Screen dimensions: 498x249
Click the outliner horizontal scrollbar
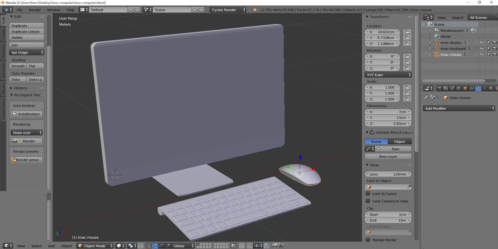pos(453,81)
